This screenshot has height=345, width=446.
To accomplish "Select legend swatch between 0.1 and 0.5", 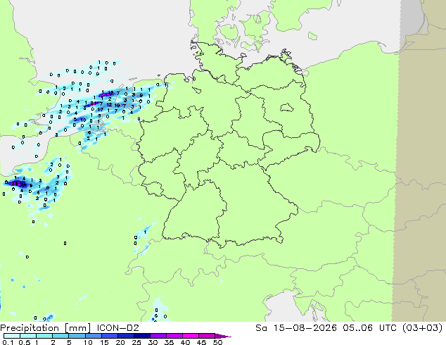I will 12,336.
